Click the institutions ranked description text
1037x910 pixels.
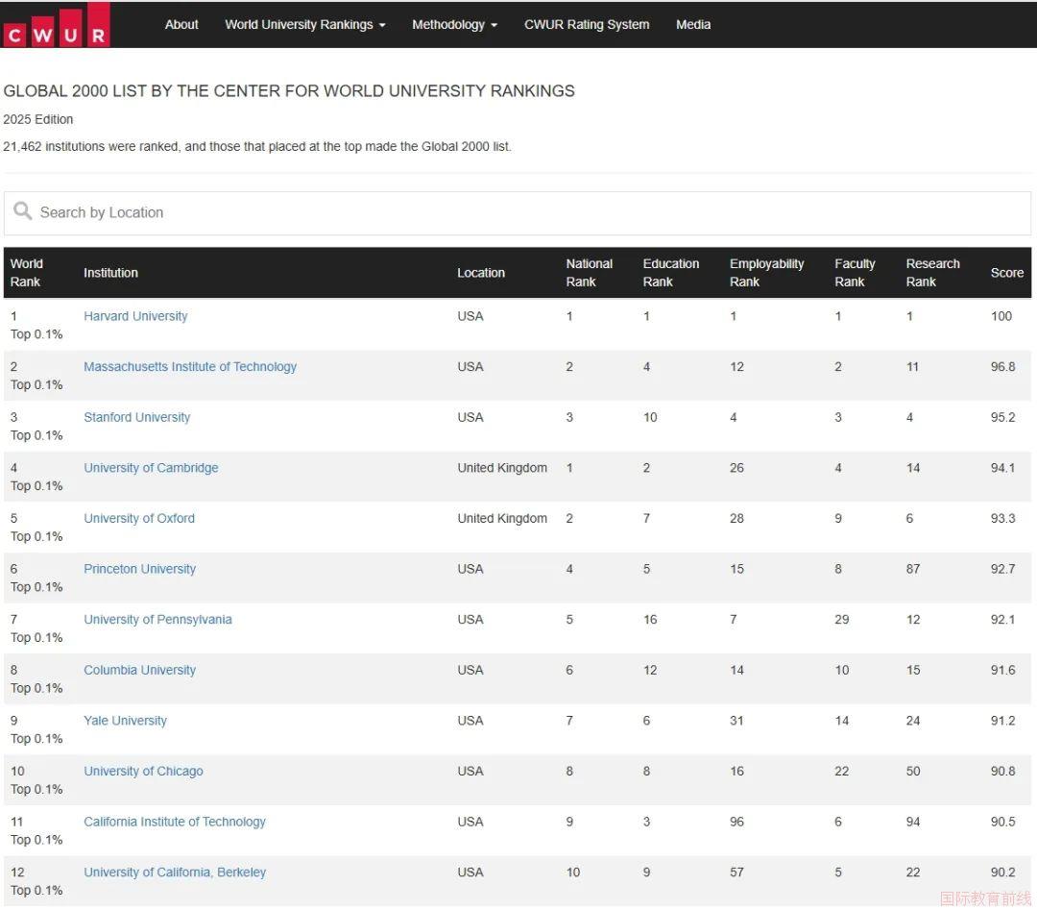click(x=257, y=146)
